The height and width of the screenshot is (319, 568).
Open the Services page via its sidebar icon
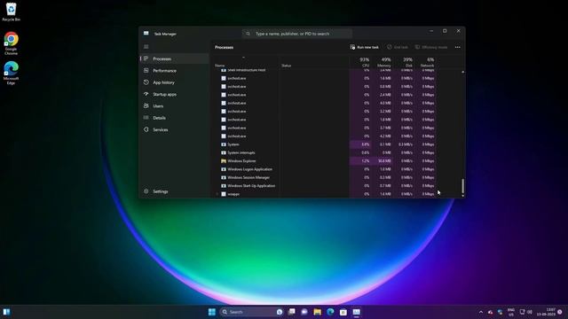tap(146, 129)
